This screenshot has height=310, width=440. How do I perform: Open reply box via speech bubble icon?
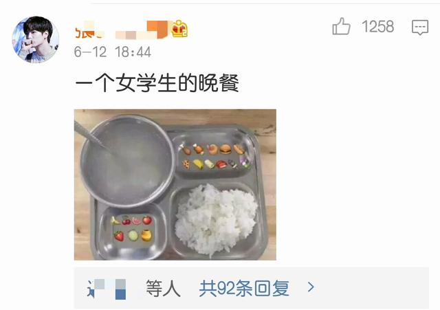420,27
